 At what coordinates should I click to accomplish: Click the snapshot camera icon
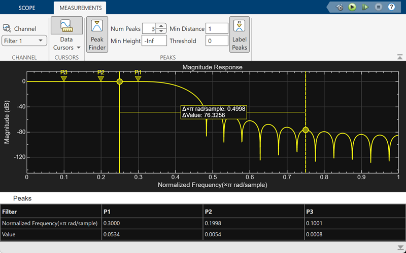coord(340,7)
